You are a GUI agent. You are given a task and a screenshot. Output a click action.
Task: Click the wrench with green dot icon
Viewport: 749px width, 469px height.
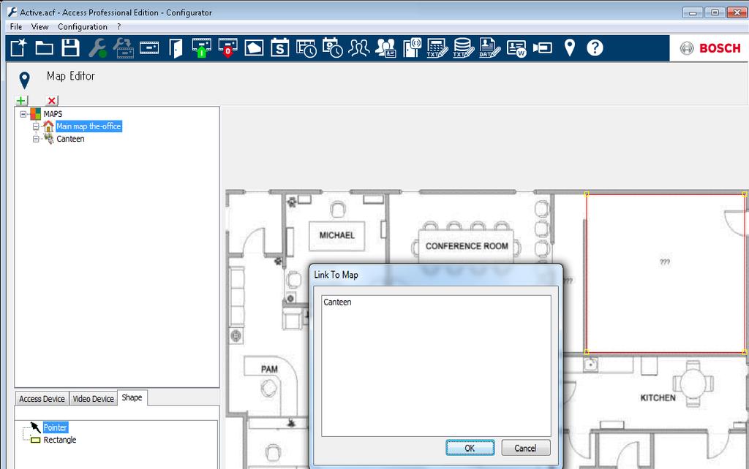pyautogui.click(x=97, y=48)
